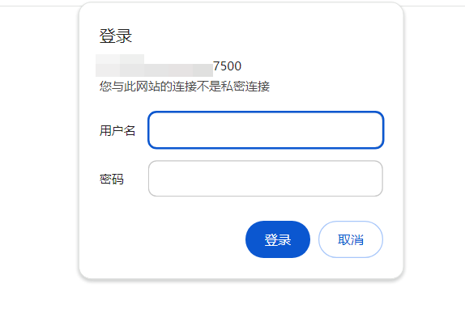Place cursor in the focused blue-outlined field

click(x=266, y=130)
